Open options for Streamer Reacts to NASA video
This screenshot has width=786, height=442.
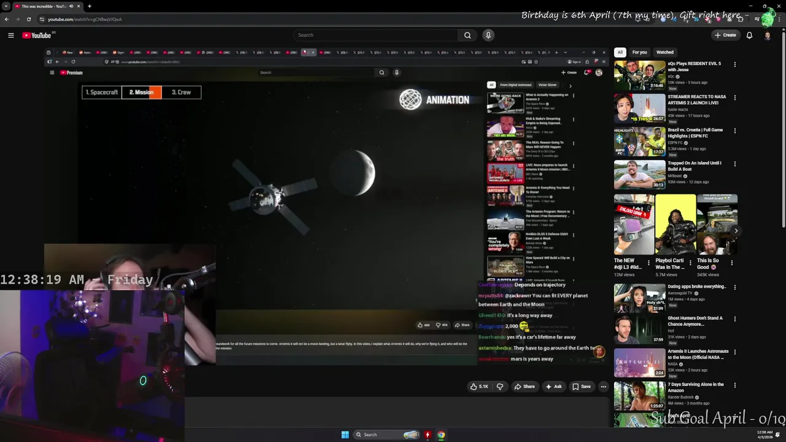pos(734,98)
